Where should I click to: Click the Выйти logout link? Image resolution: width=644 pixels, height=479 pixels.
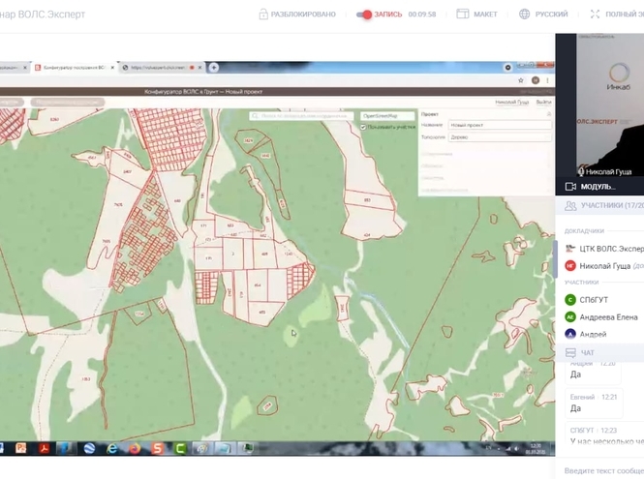click(543, 102)
